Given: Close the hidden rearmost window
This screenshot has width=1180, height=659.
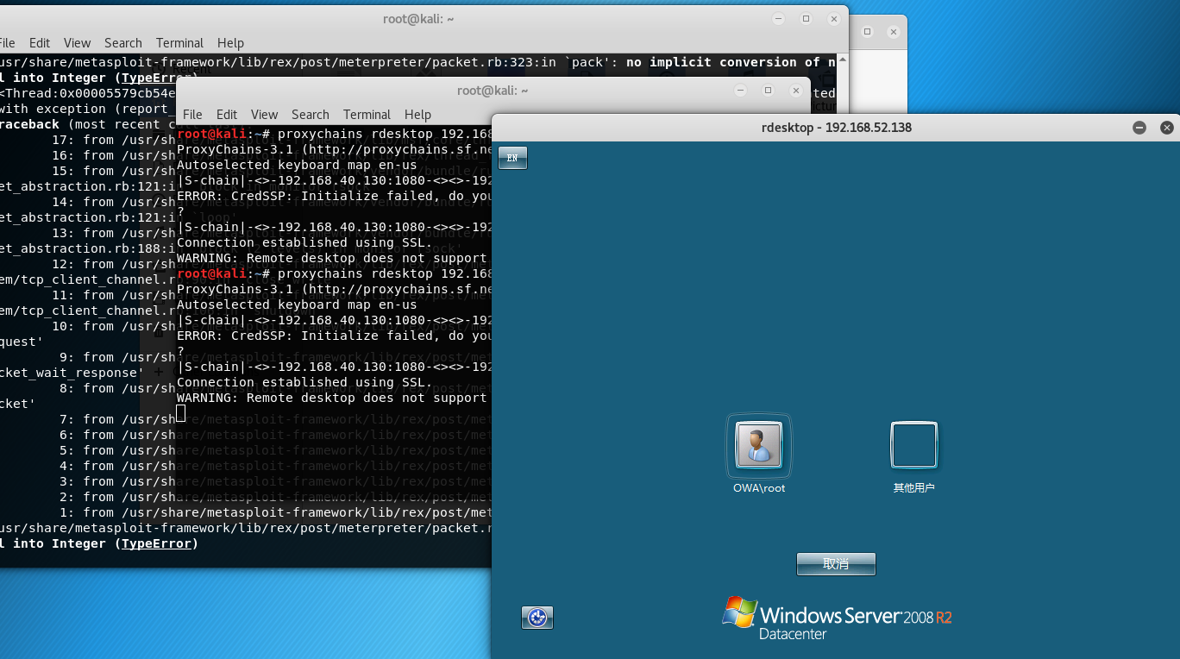Looking at the screenshot, I should [894, 32].
